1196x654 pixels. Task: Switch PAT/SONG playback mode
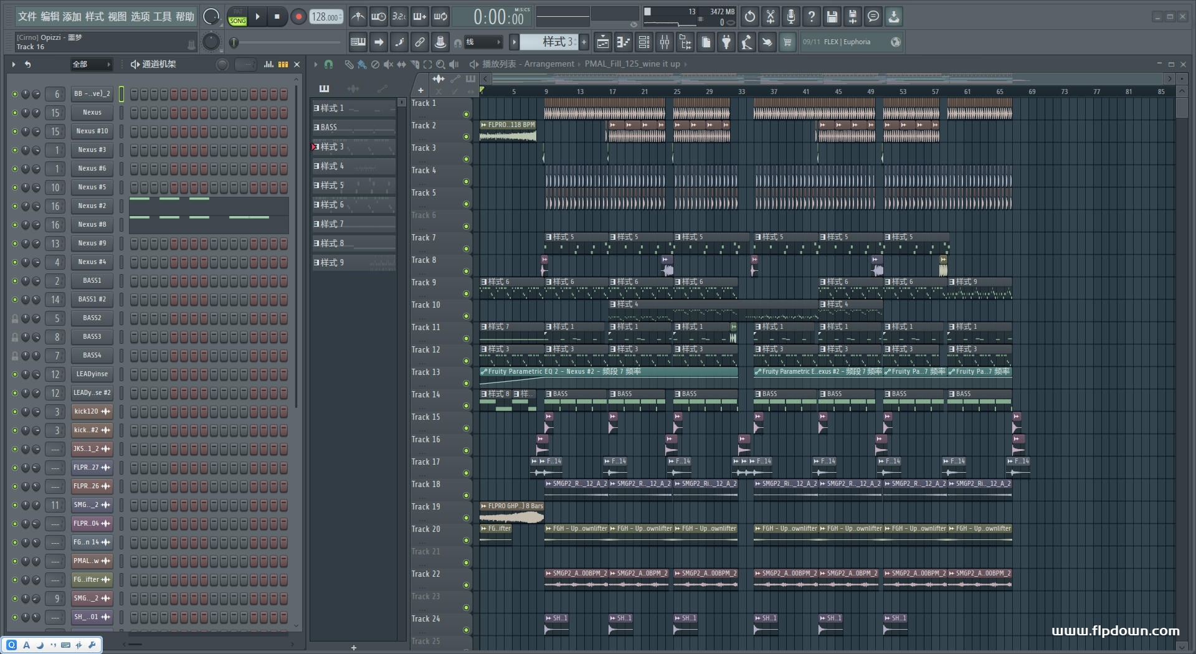237,17
